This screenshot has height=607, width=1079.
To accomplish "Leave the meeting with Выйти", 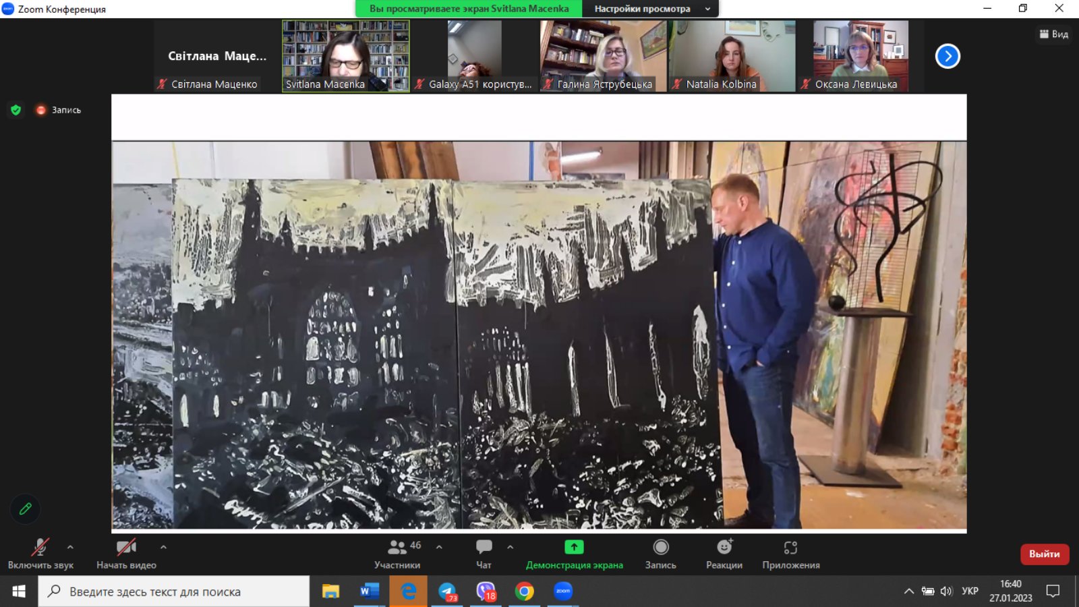I will tap(1044, 554).
